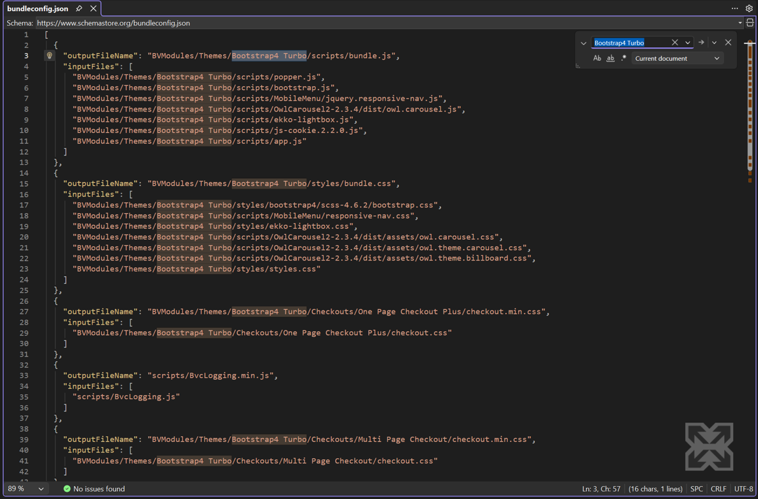Clear the Find search text
Screen dimensions: 758x499
(x=675, y=43)
